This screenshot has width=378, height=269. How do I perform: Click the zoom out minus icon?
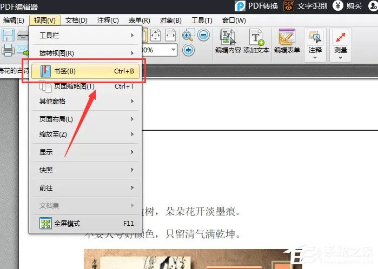pos(204,35)
